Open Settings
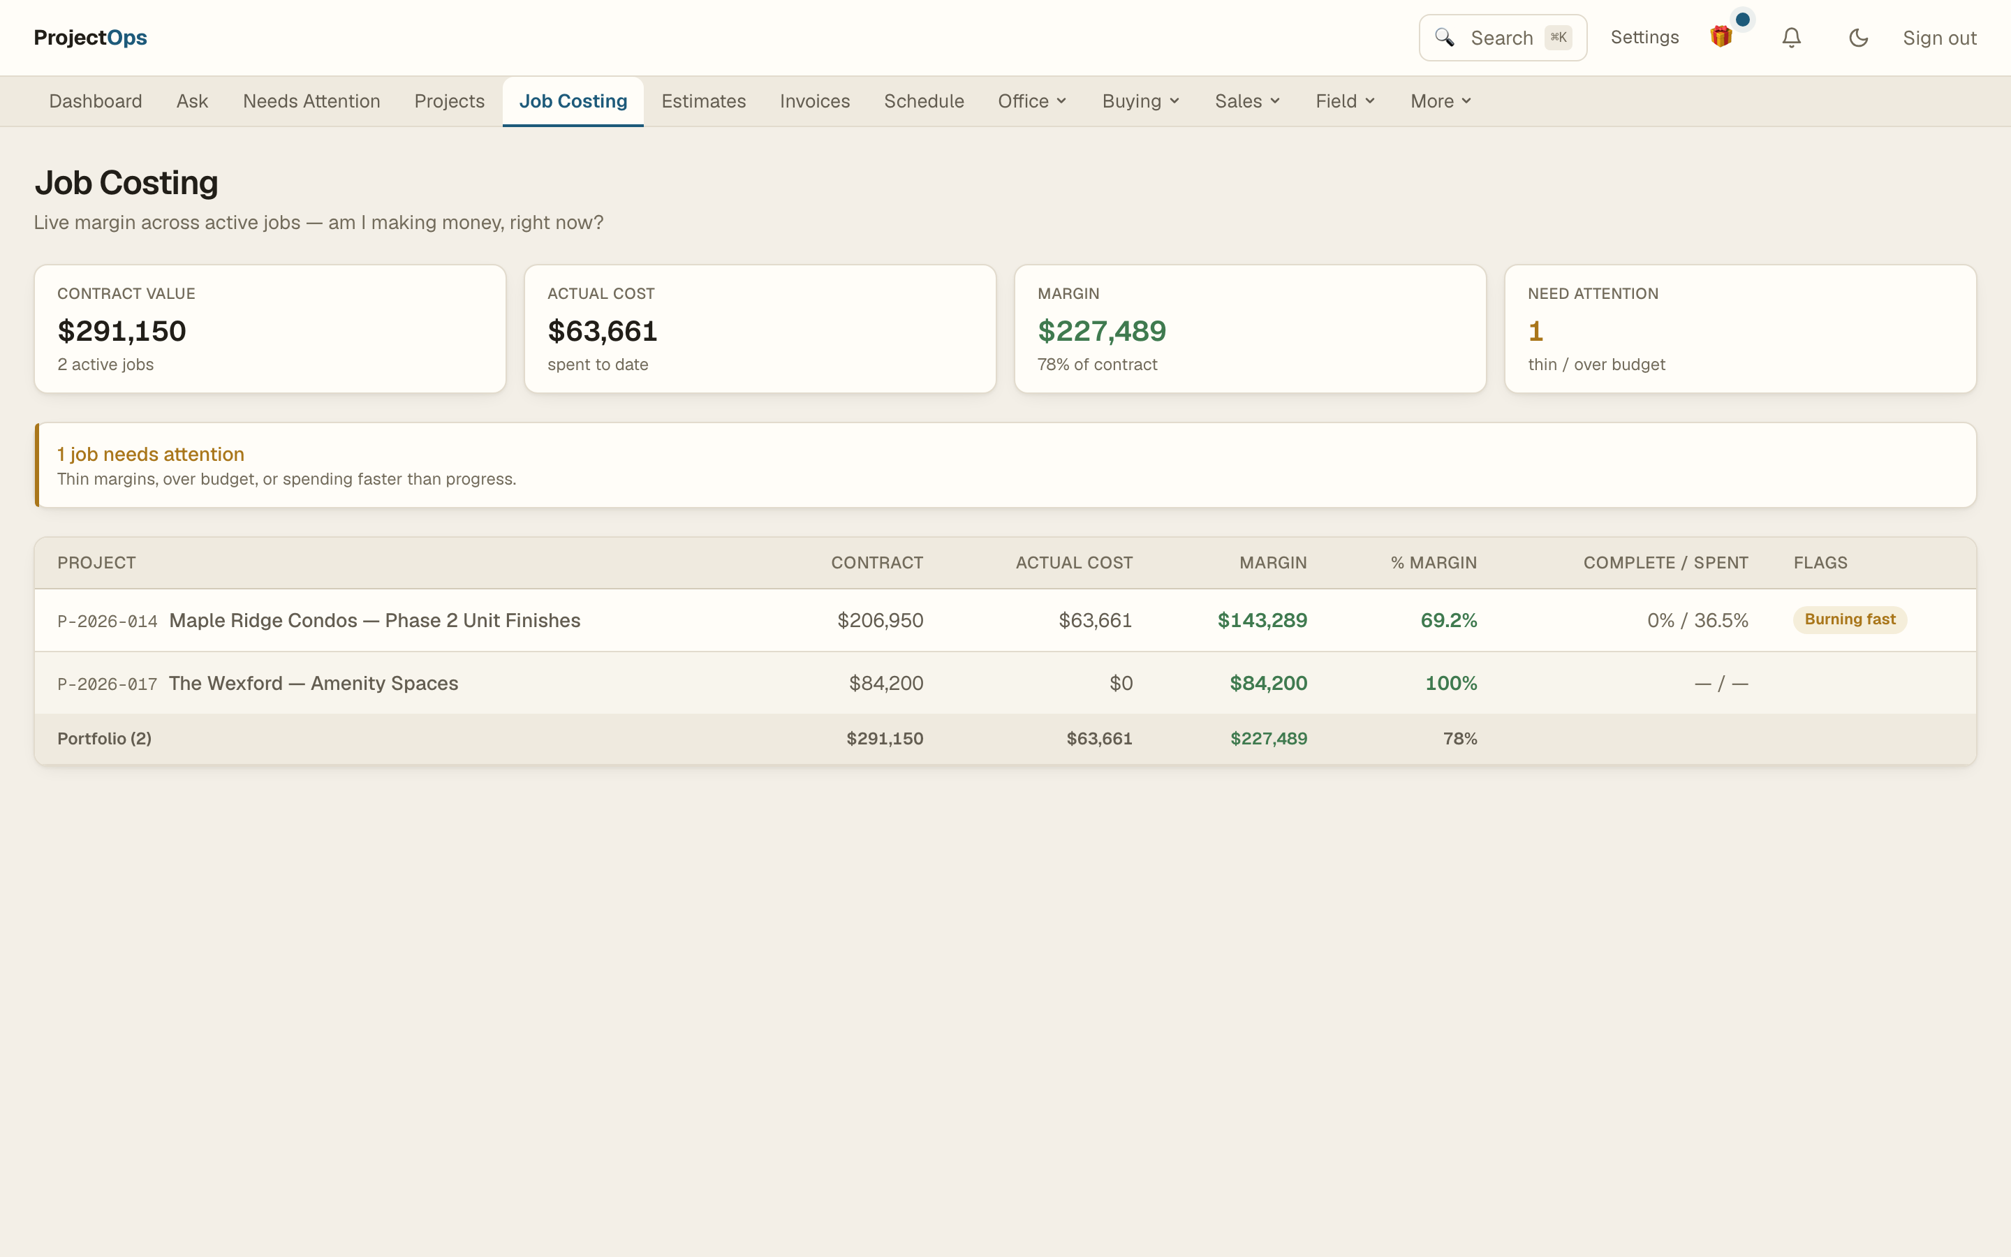Image resolution: width=2011 pixels, height=1257 pixels. coord(1644,38)
